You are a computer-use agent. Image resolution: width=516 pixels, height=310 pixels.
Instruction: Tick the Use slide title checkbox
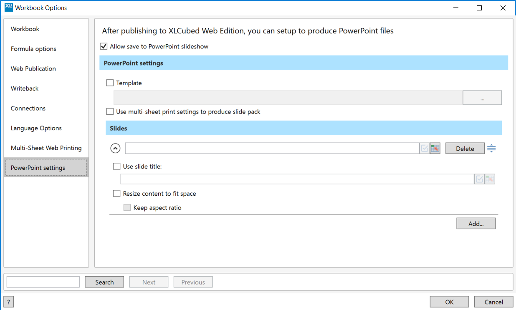click(x=117, y=166)
